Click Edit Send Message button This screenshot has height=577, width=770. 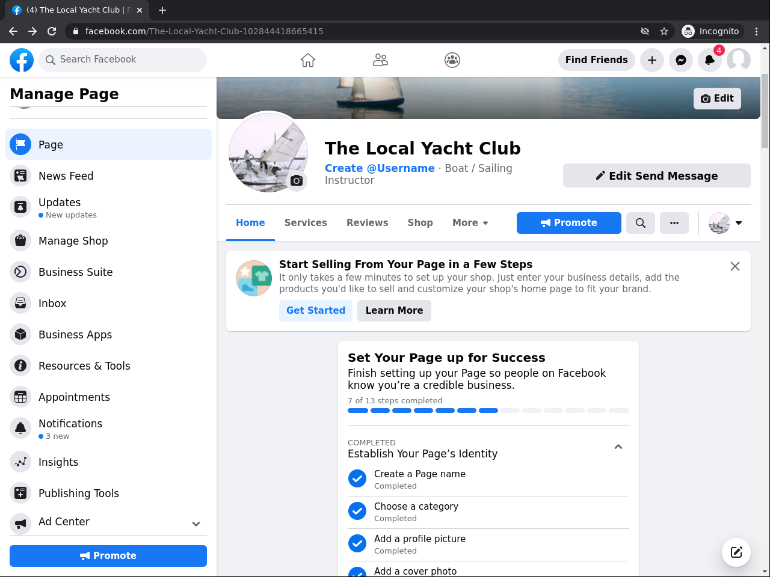657,176
